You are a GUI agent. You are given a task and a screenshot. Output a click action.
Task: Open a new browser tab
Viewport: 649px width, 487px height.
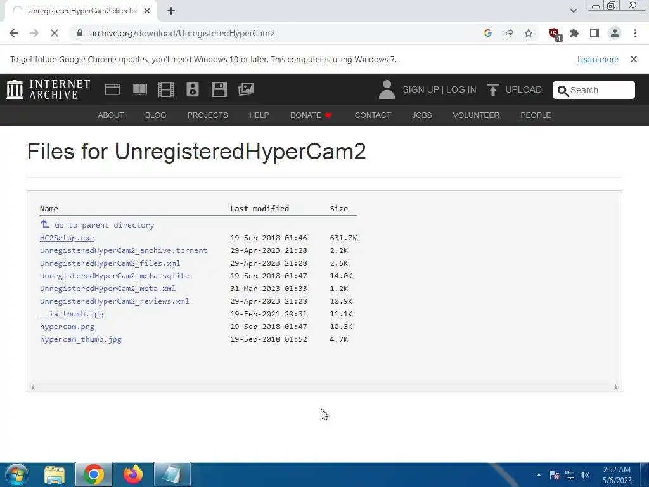tap(171, 11)
